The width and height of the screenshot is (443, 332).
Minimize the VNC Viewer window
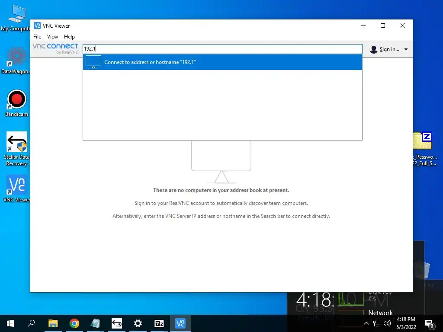pyautogui.click(x=363, y=26)
